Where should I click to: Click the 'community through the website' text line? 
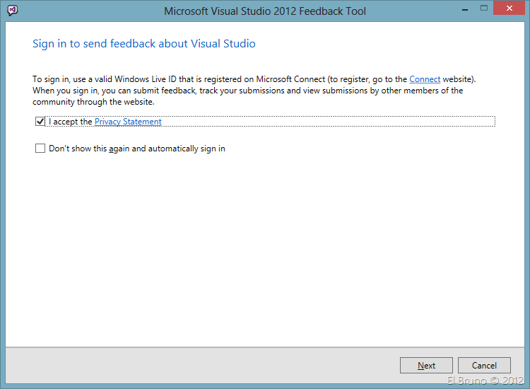coord(93,102)
